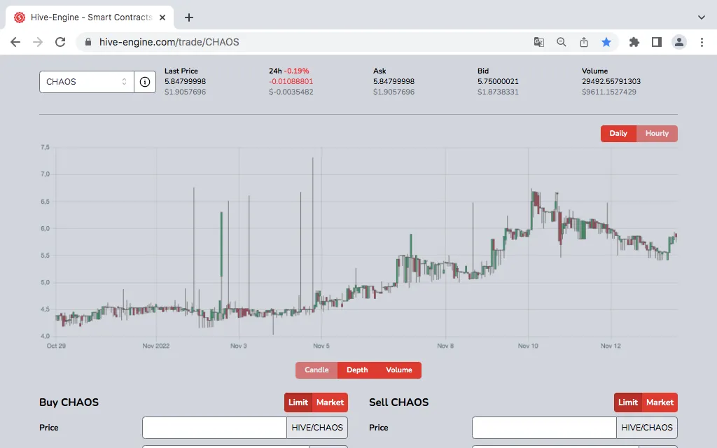View site security lock info
717x448 pixels.
pyautogui.click(x=88, y=42)
